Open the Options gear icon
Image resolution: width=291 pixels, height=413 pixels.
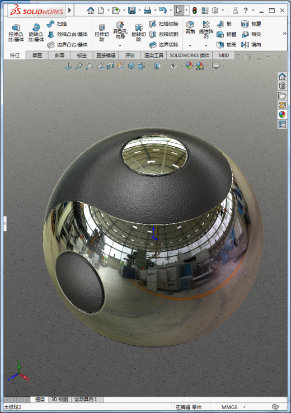(215, 10)
